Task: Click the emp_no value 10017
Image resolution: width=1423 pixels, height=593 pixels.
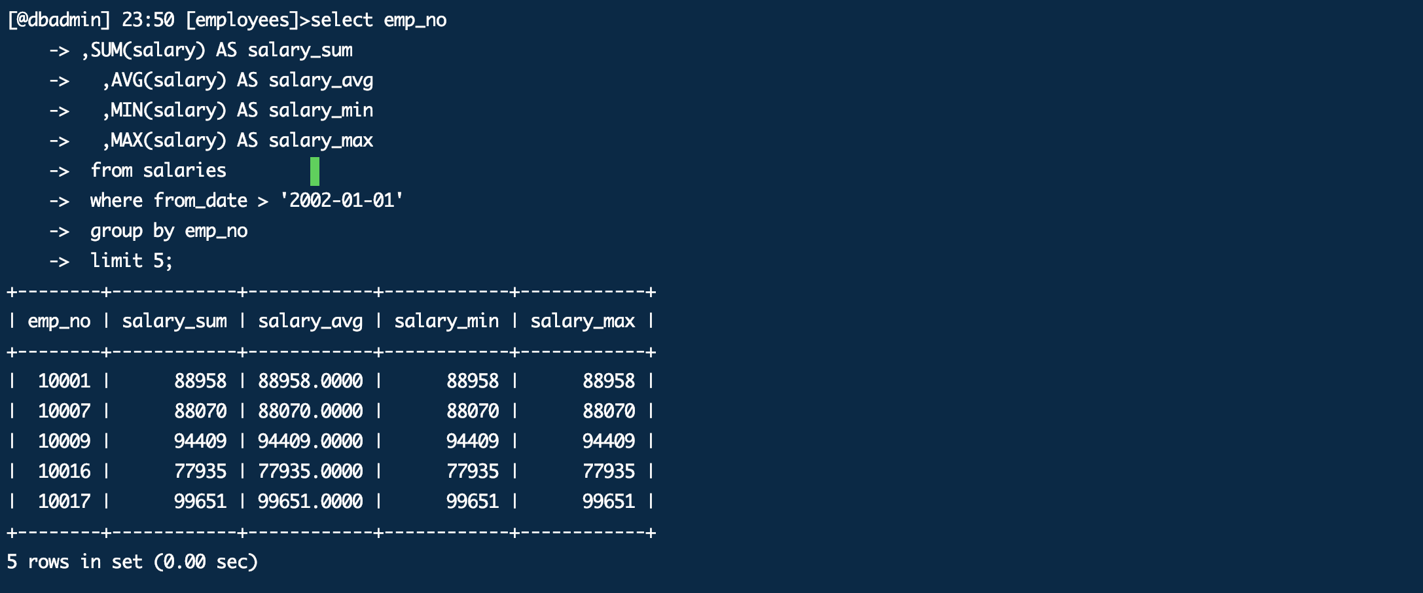Action: point(64,502)
